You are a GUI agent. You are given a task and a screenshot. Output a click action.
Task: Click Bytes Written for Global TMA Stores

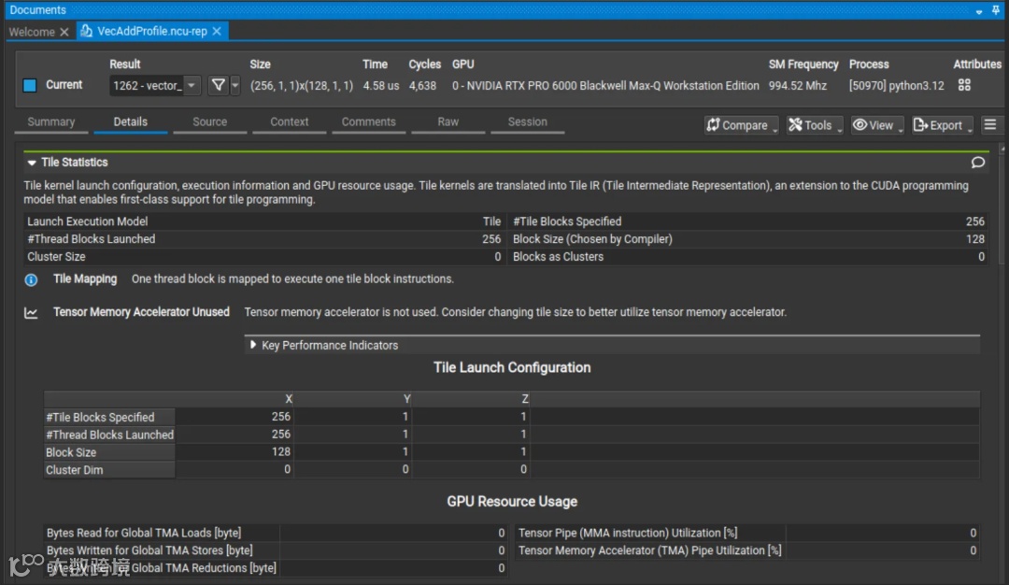click(x=276, y=550)
